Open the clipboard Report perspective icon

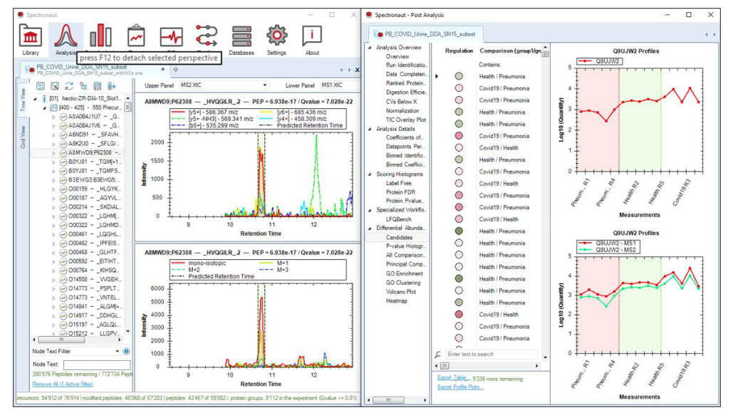point(136,36)
